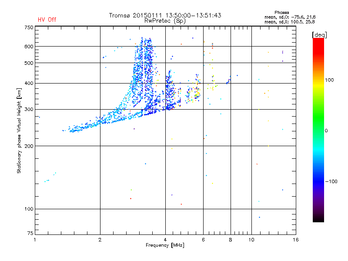Click the colorbar label '0'

326,131
